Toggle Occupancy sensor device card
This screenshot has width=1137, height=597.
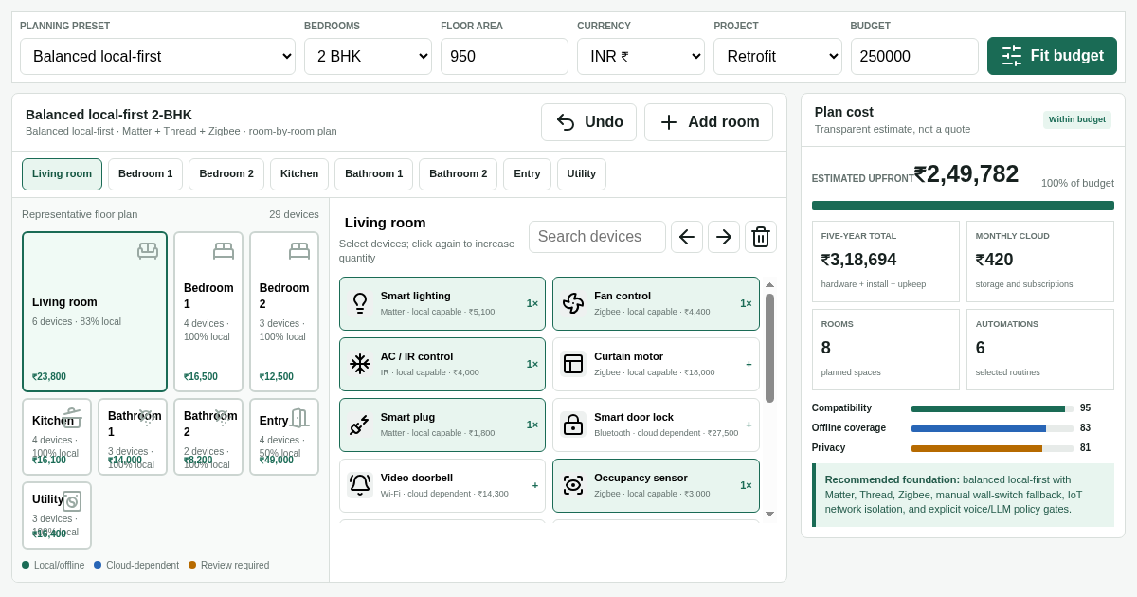click(x=656, y=485)
